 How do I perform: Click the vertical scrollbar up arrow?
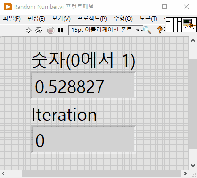click(x=193, y=41)
